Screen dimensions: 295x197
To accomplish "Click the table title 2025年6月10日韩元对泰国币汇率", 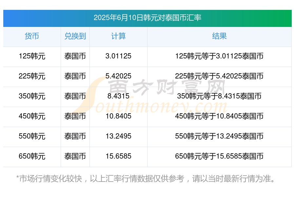I will [147, 18].
